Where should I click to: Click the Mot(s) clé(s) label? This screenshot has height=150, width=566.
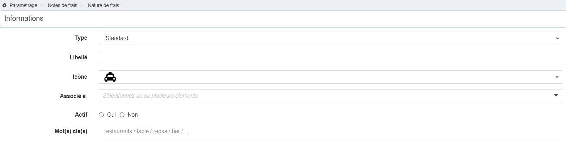point(71,131)
